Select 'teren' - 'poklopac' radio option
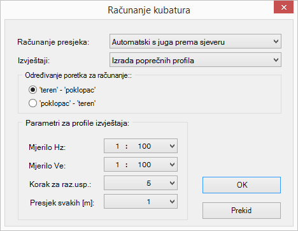This screenshot has height=231, width=298. [62, 90]
